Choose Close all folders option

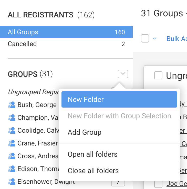[x=93, y=171]
